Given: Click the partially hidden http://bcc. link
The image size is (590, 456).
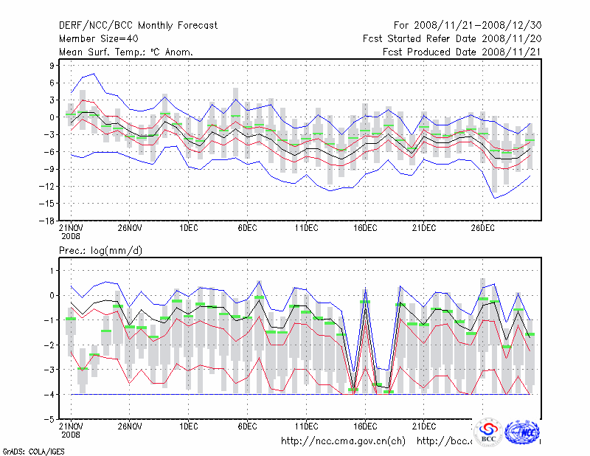Looking at the screenshot, I should click(x=444, y=441).
